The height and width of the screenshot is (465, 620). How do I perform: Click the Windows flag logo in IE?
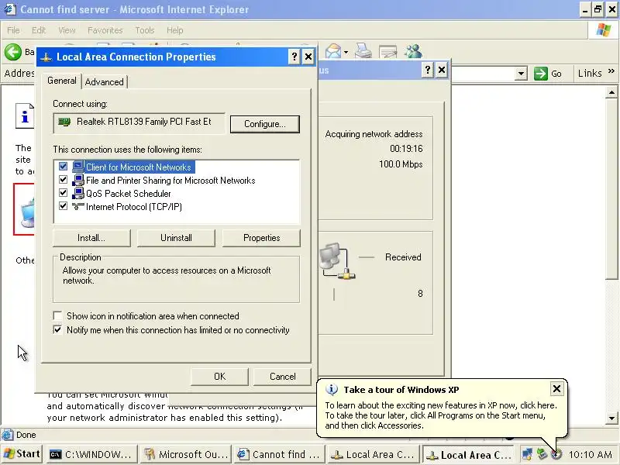604,30
